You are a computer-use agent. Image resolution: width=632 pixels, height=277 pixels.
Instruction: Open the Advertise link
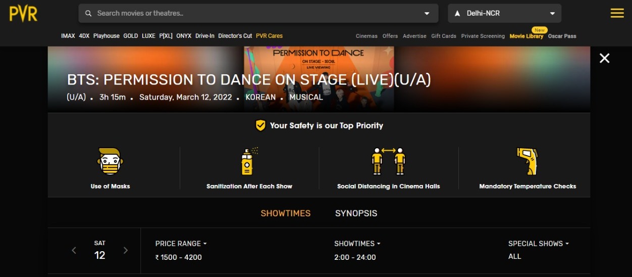click(x=414, y=36)
